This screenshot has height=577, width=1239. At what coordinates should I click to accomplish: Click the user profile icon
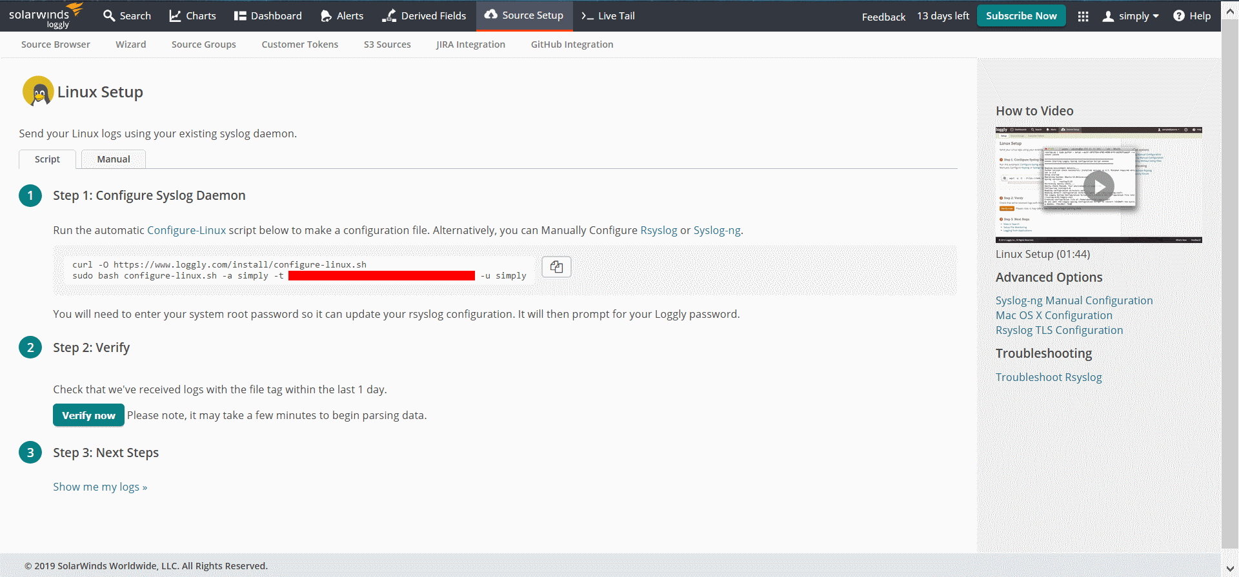[x=1108, y=16]
